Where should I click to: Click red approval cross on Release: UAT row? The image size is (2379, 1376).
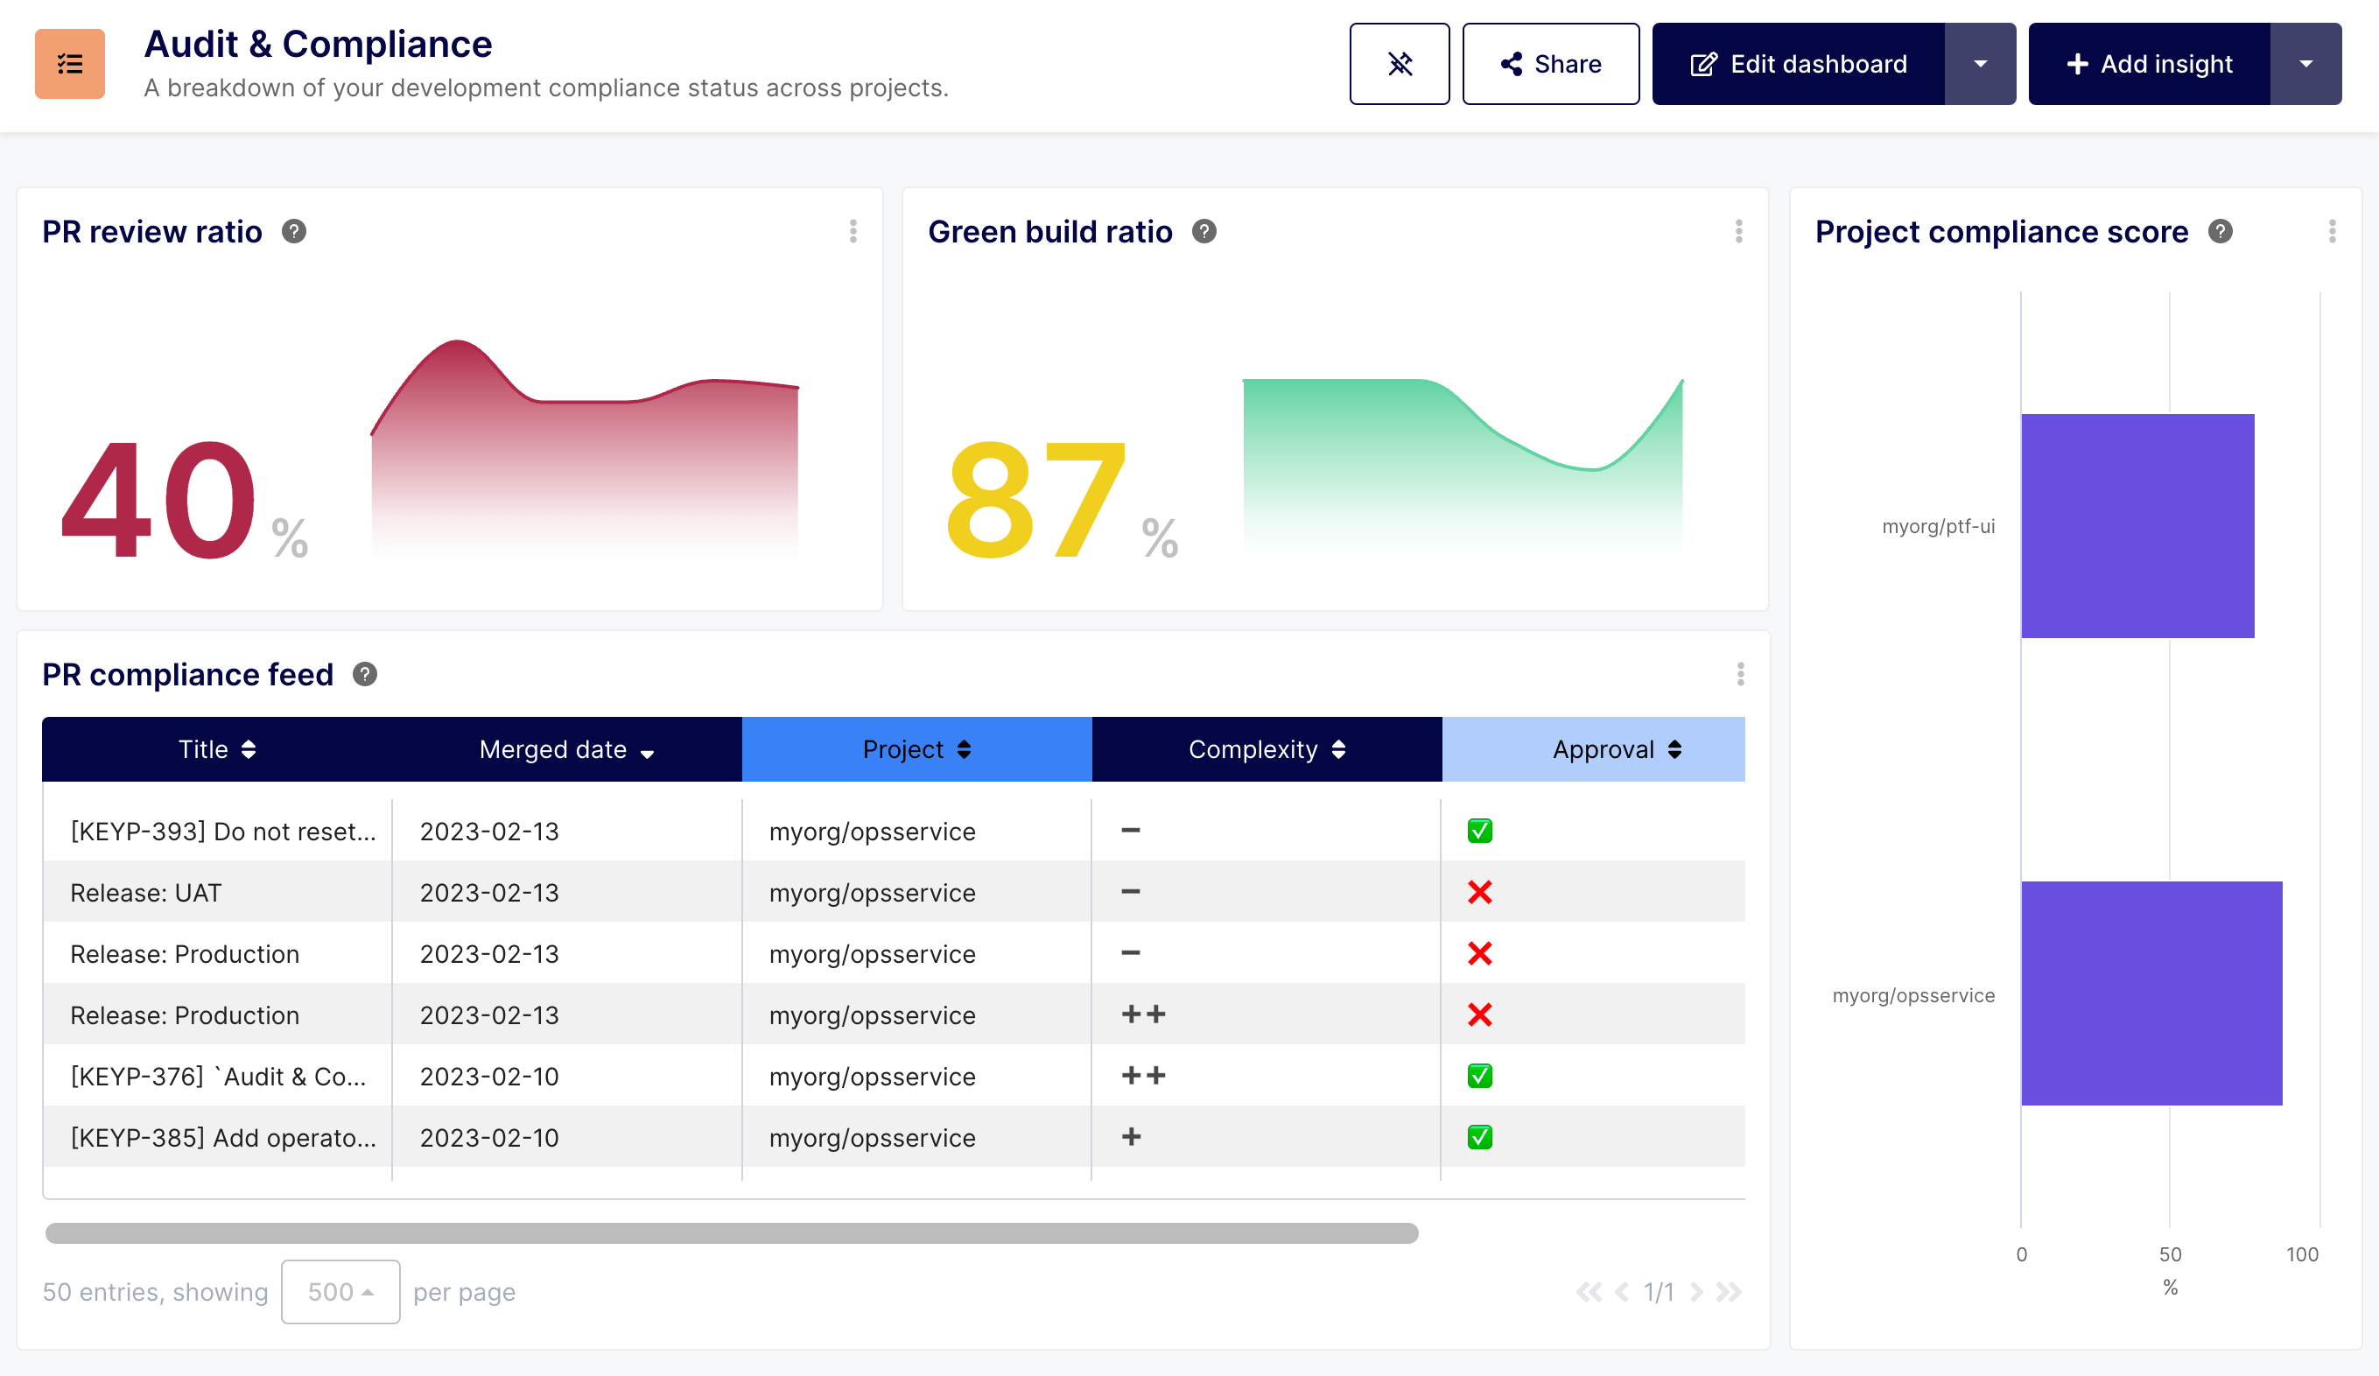tap(1479, 893)
